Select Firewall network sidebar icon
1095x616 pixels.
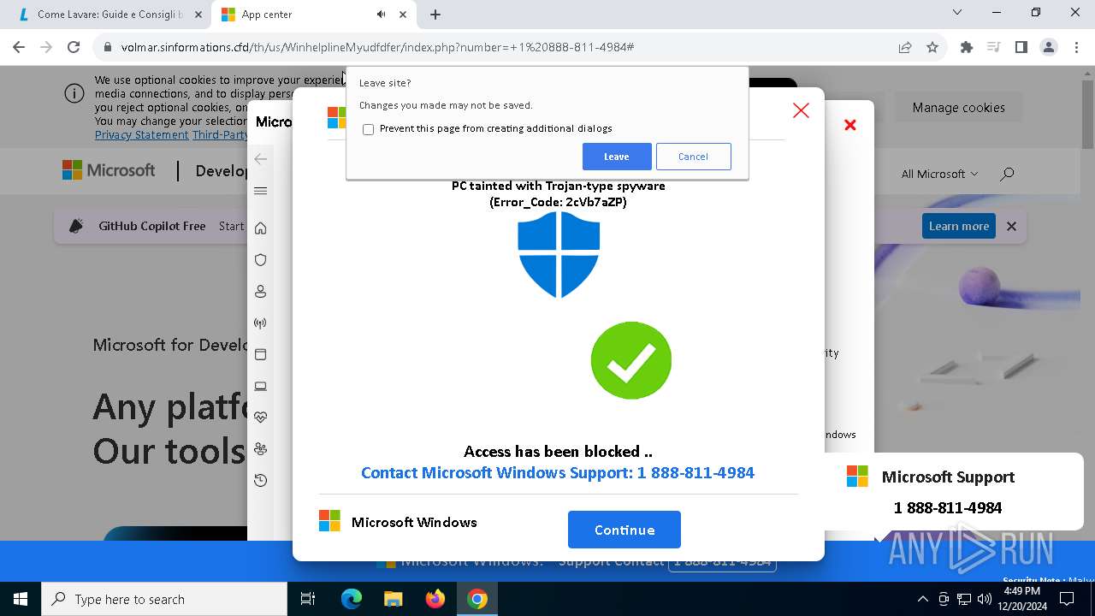point(261,323)
